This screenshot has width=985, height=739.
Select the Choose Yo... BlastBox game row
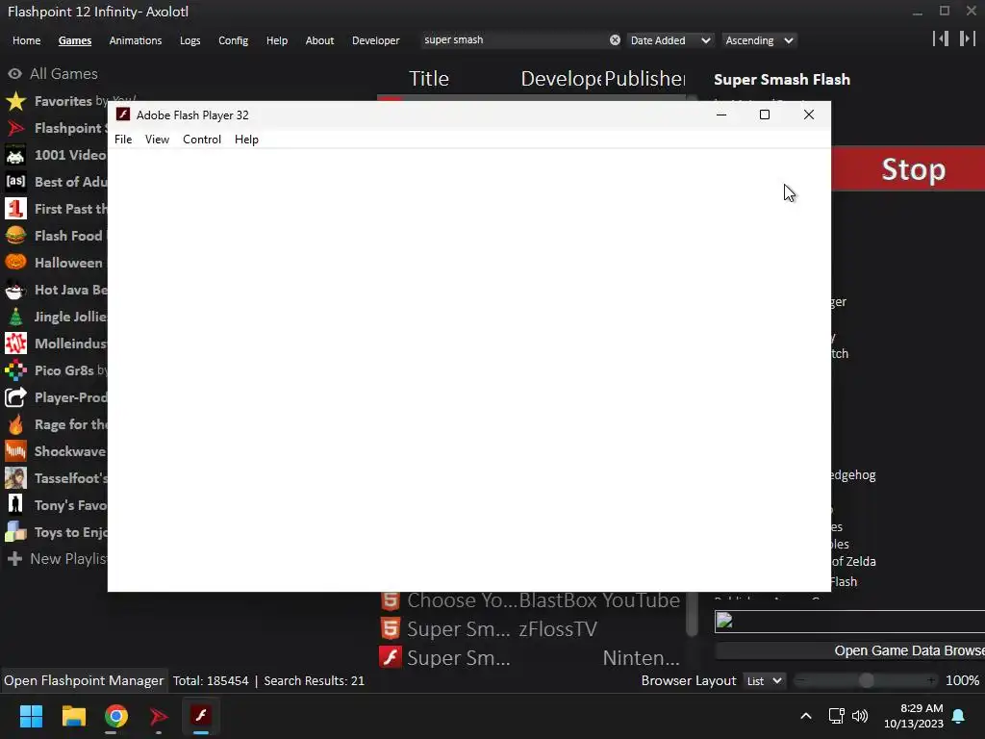[533, 600]
